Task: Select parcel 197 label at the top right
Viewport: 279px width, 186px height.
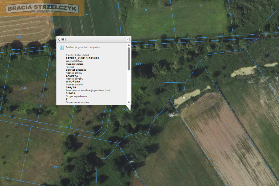Action: point(201,5)
